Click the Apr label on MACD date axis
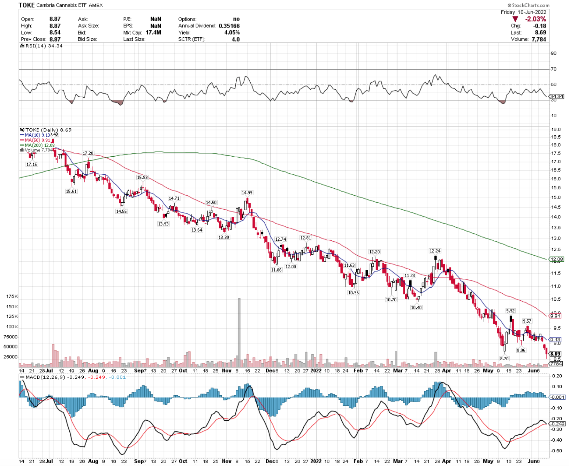569x466 pixels. point(446,461)
